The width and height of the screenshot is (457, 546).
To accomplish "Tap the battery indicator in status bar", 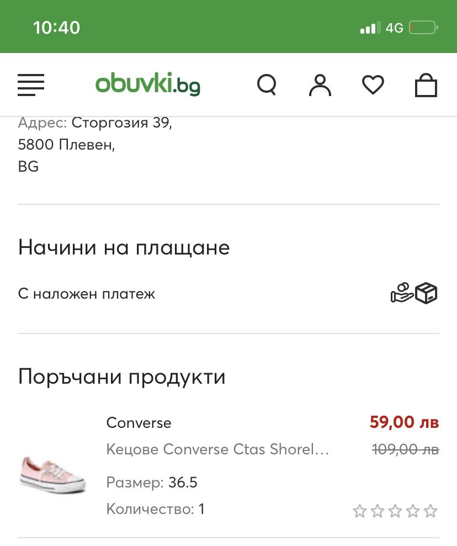I will click(x=423, y=28).
